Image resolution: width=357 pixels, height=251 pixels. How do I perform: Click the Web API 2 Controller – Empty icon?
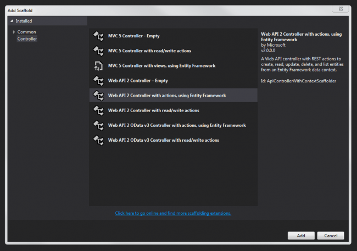click(98, 81)
